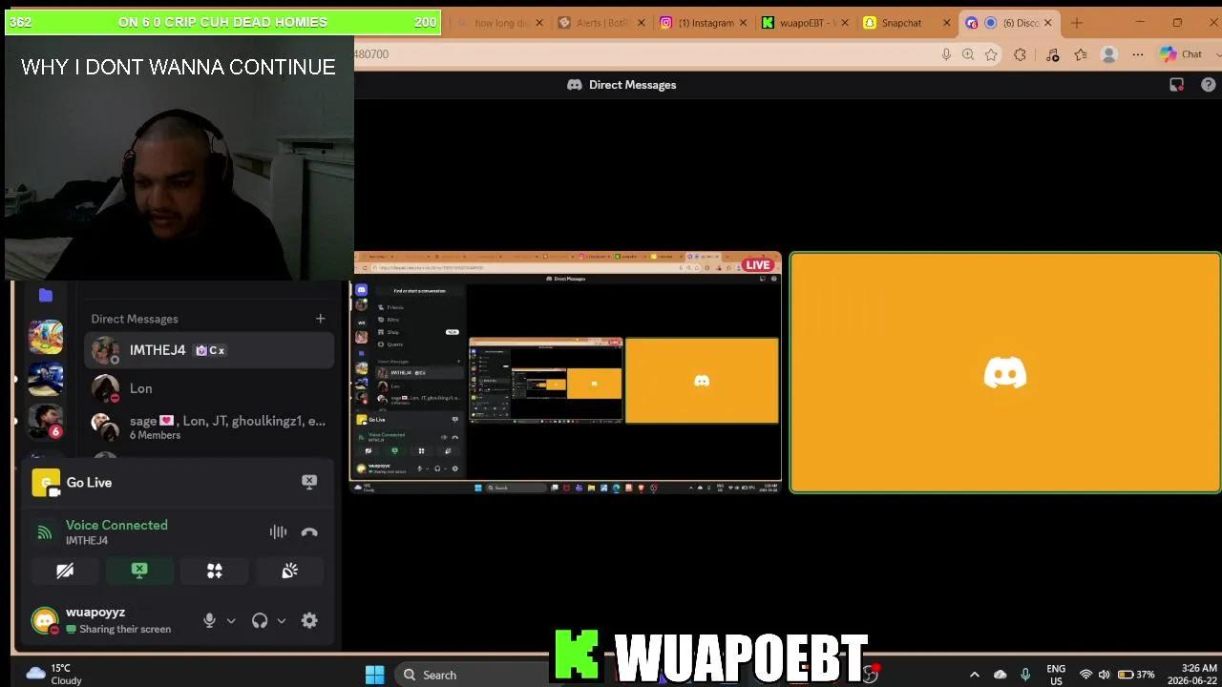Open noise suppression options
Viewport: 1222px width, 687px height.
click(278, 532)
